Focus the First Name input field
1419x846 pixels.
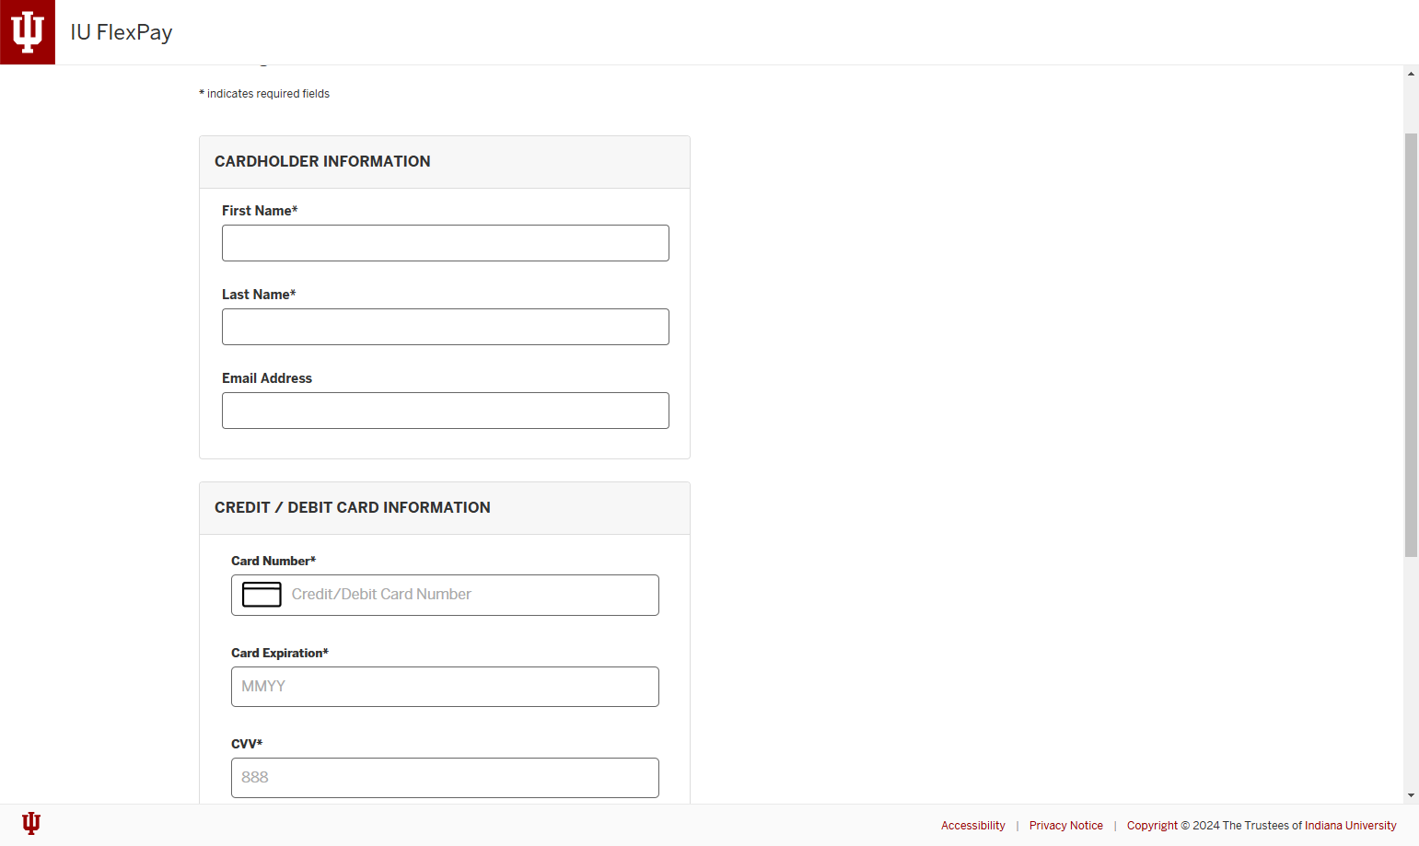446,243
